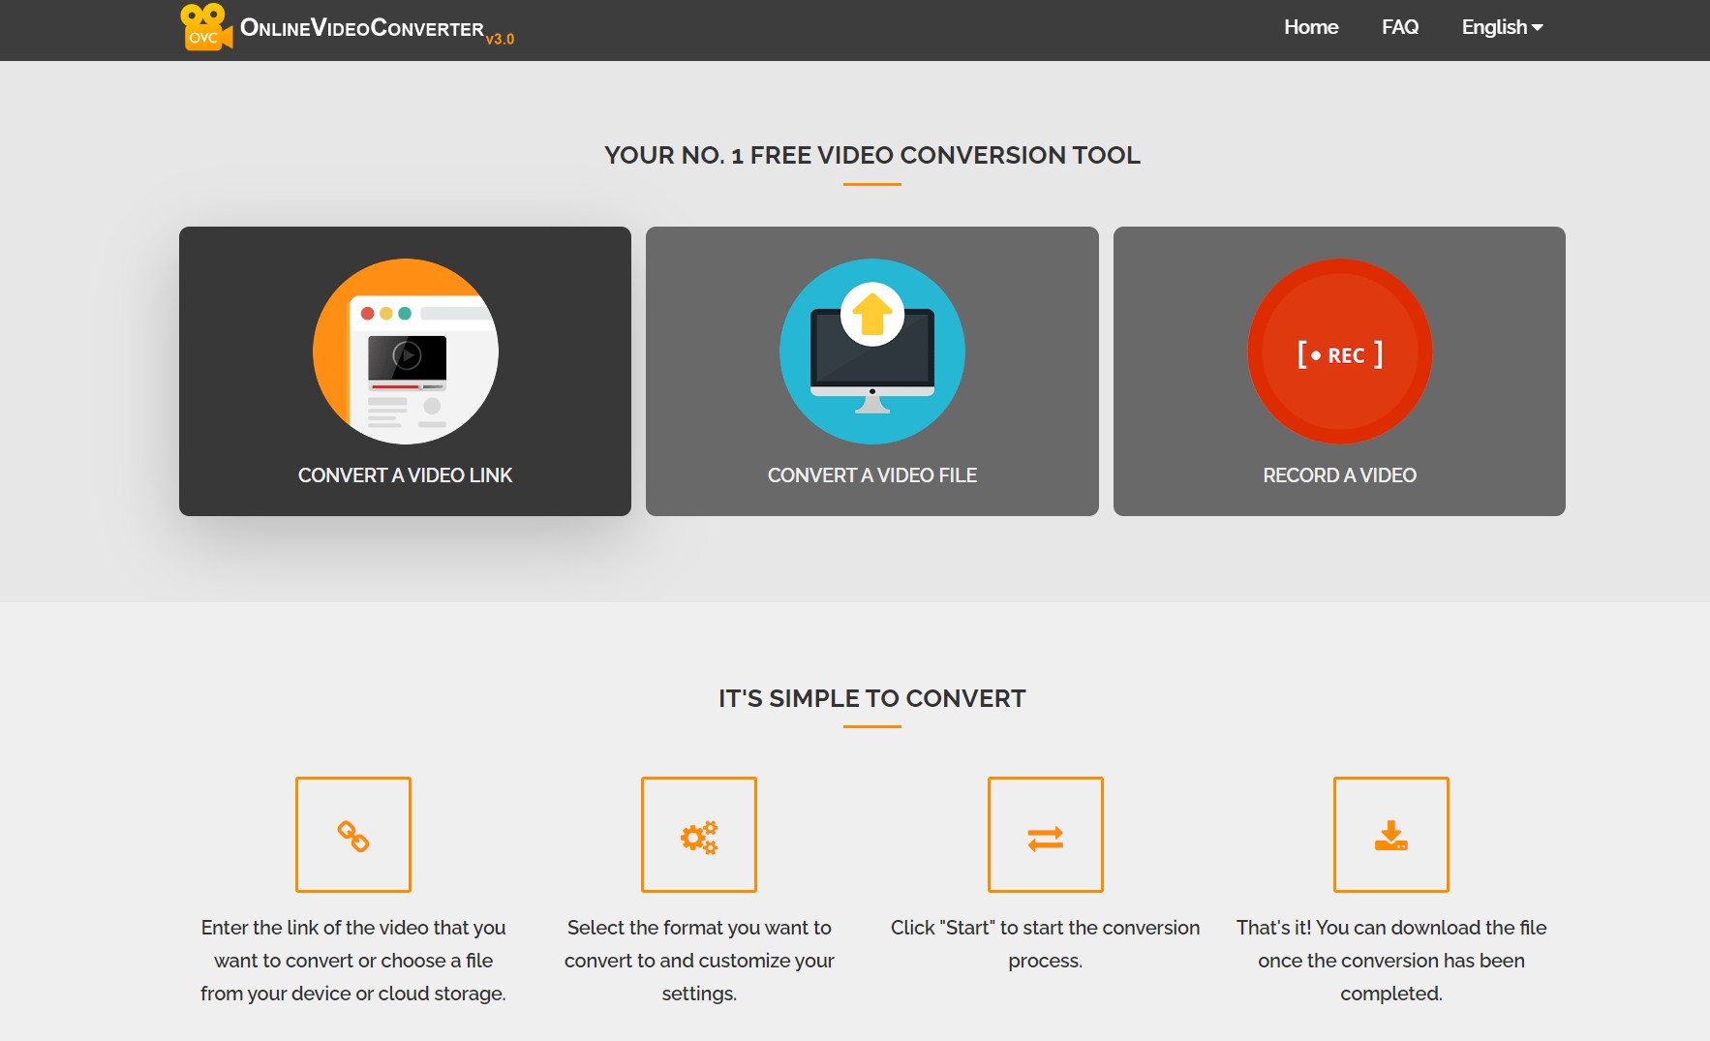Select the CONVERT A VIDEO LINK panel

405,371
